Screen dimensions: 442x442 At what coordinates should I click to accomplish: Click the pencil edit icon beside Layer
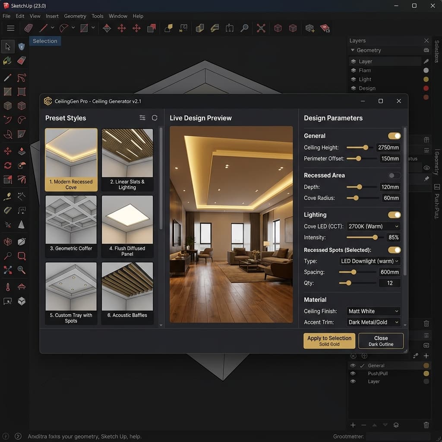point(426,61)
